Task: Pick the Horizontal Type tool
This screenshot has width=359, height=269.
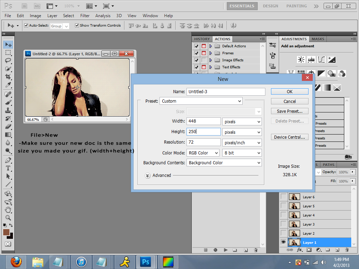Action: point(8,168)
